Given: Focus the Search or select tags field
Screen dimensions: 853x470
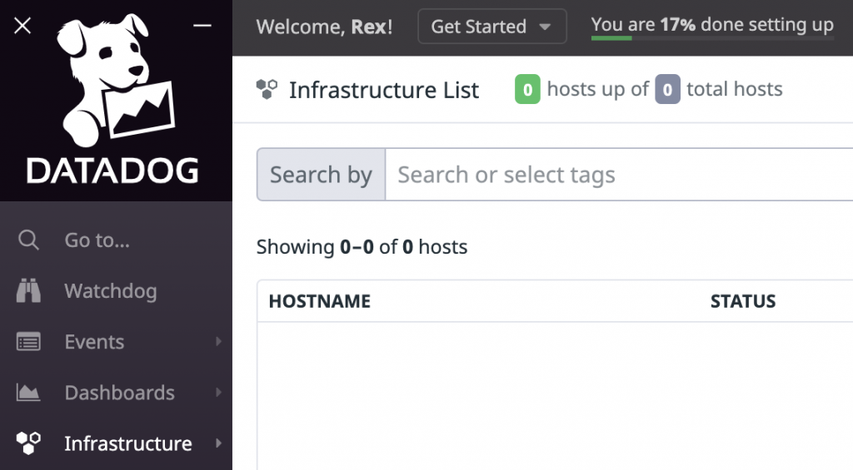Looking at the screenshot, I should [x=619, y=175].
